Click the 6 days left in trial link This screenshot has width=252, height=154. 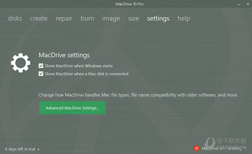click(x=20, y=149)
